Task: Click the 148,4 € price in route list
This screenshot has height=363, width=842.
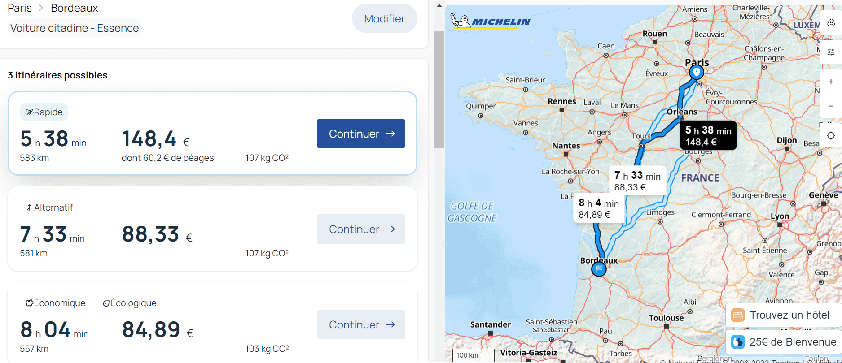Action: coord(156,139)
